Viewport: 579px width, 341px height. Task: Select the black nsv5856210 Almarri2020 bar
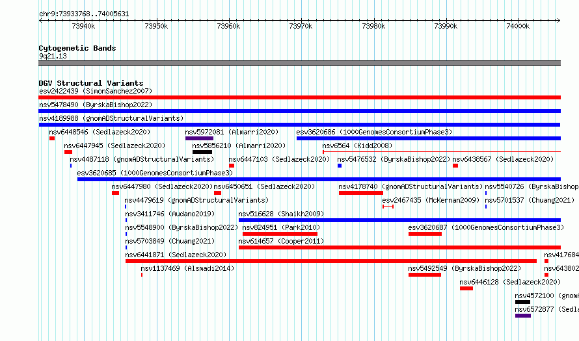point(202,152)
